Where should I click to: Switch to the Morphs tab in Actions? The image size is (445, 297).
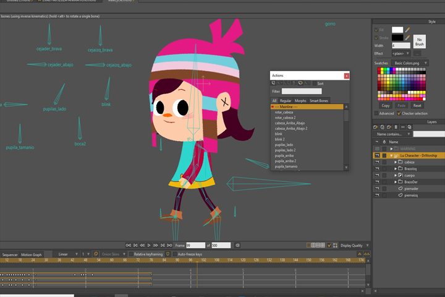pyautogui.click(x=300, y=101)
